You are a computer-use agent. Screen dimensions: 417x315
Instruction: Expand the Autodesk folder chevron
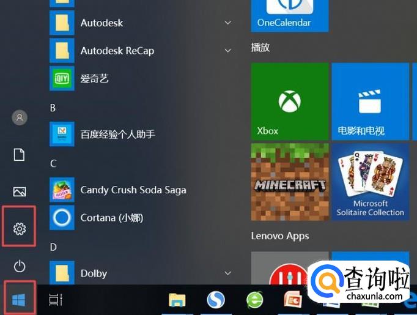point(227,23)
